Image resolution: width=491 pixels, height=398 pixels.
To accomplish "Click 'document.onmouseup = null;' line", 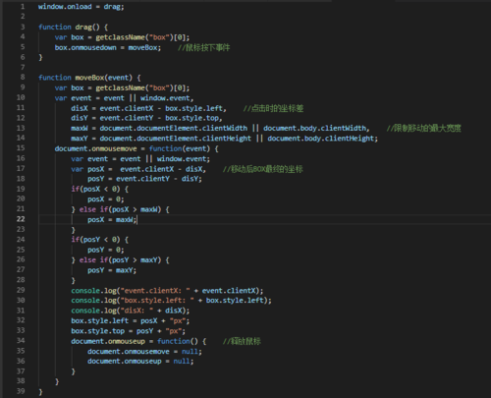I will tap(140, 362).
